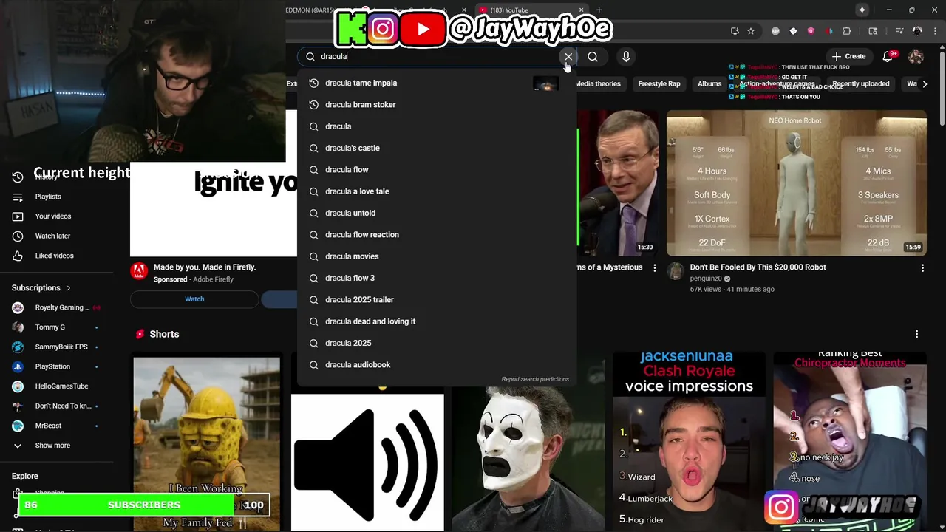This screenshot has height=532, width=946.
Task: Choose dracula flow suggestion
Action: pyautogui.click(x=436, y=169)
